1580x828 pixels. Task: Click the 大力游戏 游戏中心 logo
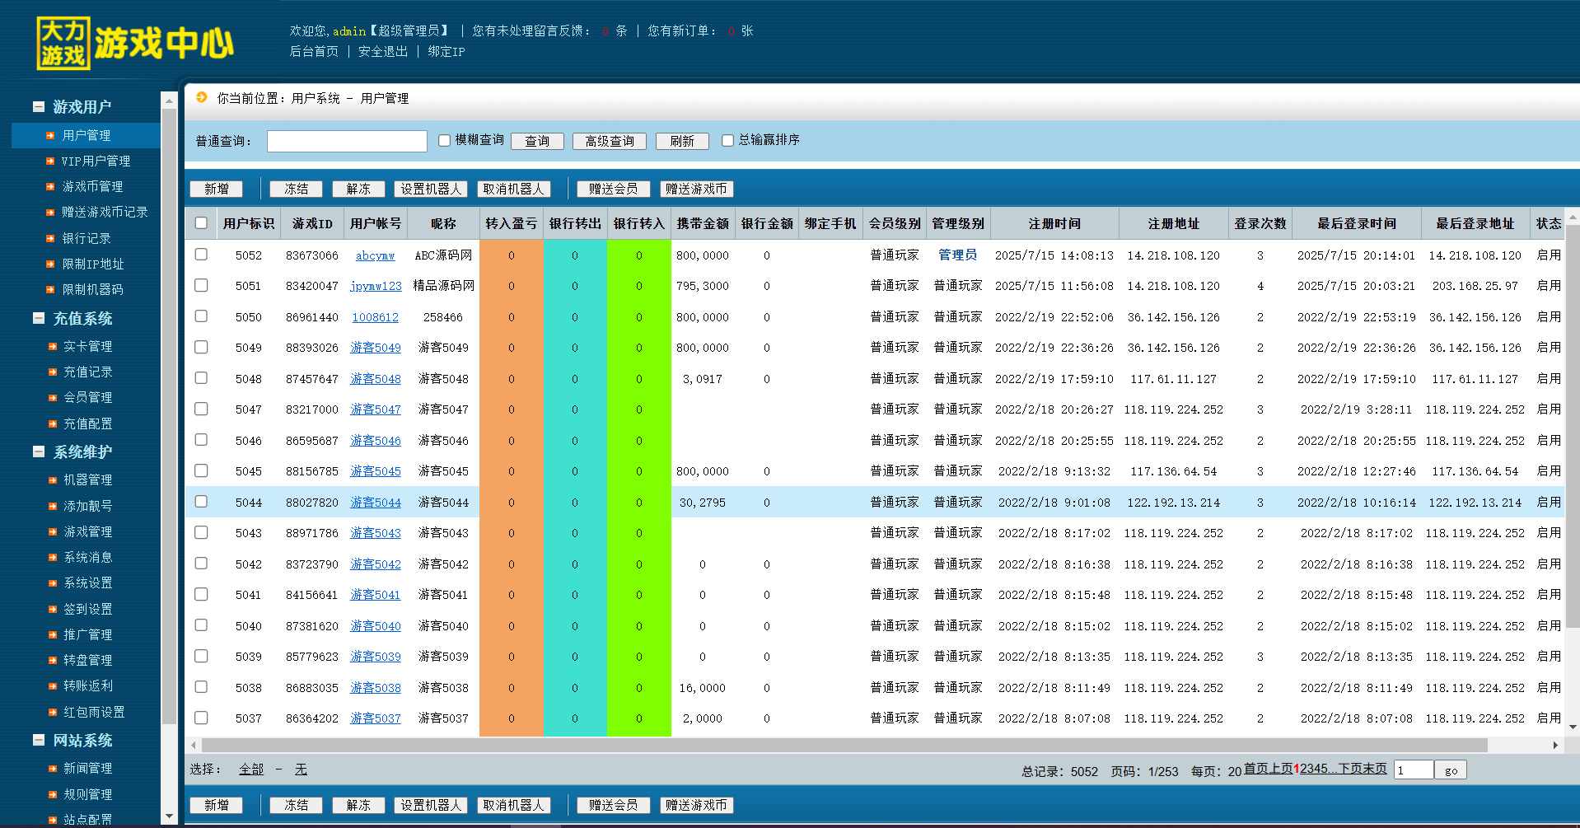pos(135,43)
